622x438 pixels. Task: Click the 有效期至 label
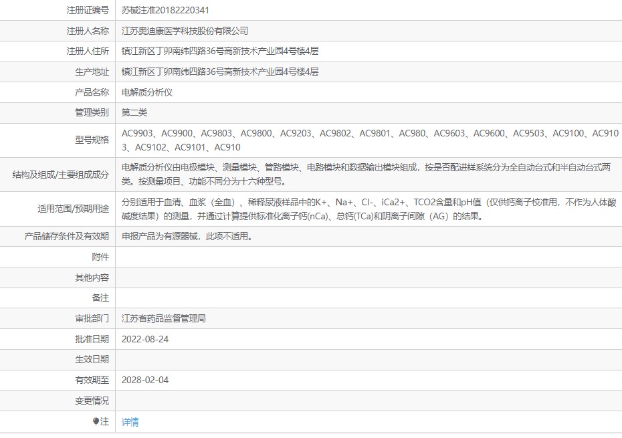click(92, 380)
